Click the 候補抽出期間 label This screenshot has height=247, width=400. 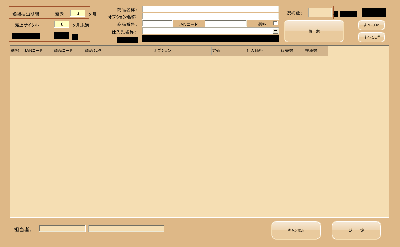pyautogui.click(x=25, y=14)
